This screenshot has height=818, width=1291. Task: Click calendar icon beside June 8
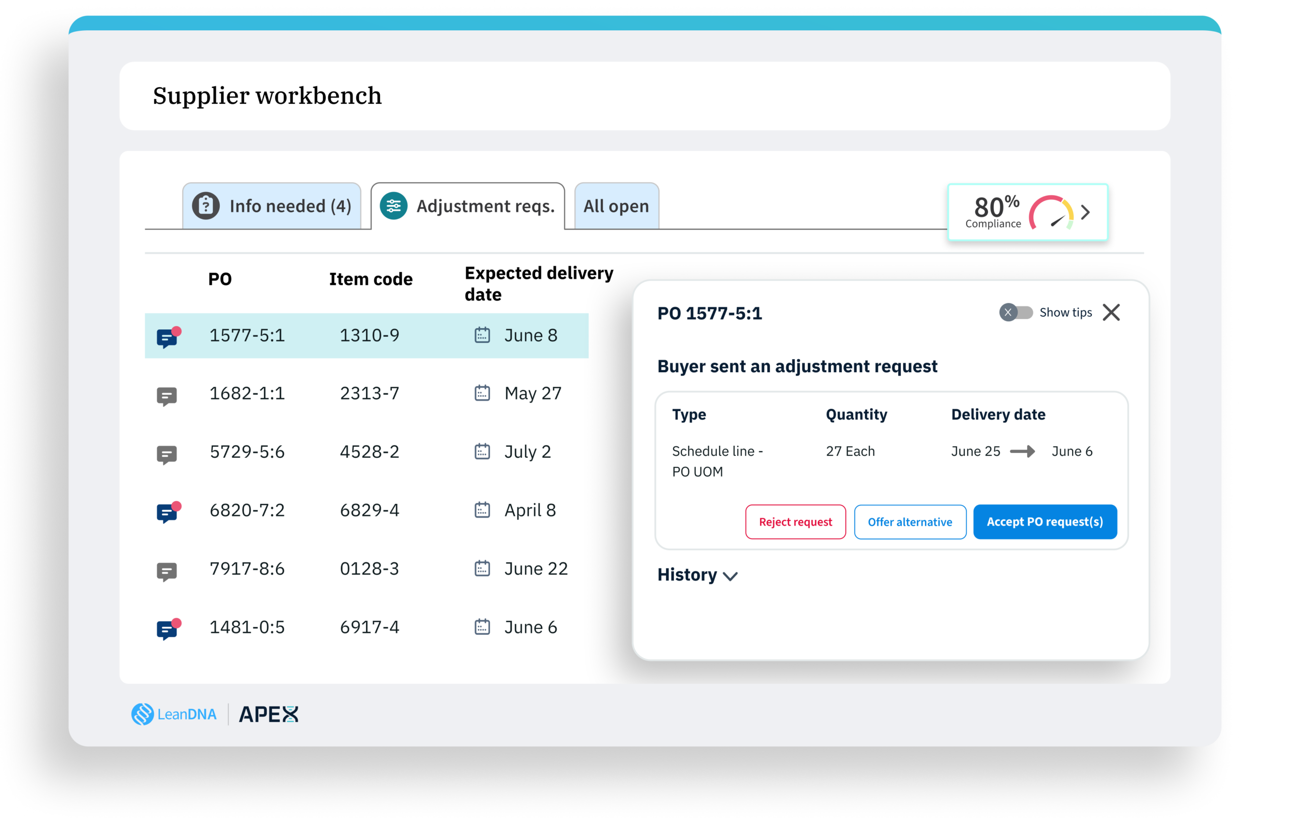(x=482, y=335)
